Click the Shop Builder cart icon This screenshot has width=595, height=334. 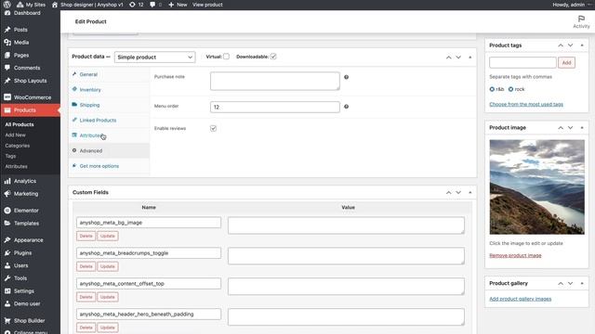(x=7, y=320)
